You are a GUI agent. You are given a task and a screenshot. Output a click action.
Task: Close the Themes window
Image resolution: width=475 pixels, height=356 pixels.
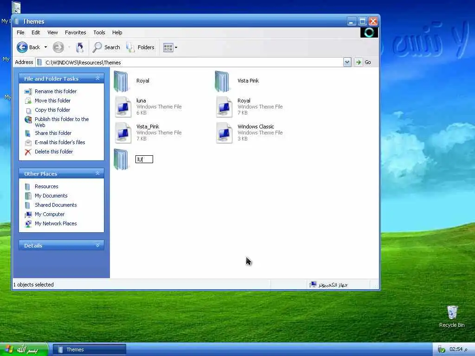(x=373, y=21)
